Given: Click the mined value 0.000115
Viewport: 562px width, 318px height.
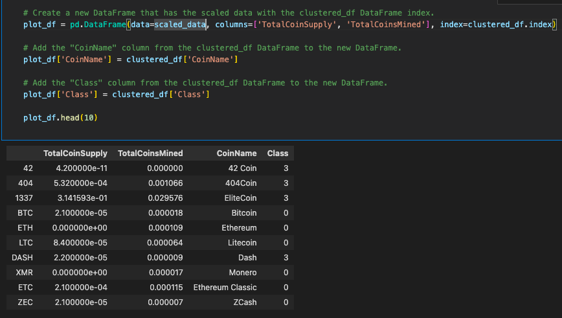Looking at the screenshot, I should pyautogui.click(x=166, y=288).
